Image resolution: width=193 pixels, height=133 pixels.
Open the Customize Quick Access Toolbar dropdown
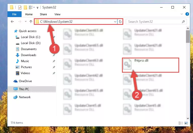pyautogui.click(x=37, y=8)
